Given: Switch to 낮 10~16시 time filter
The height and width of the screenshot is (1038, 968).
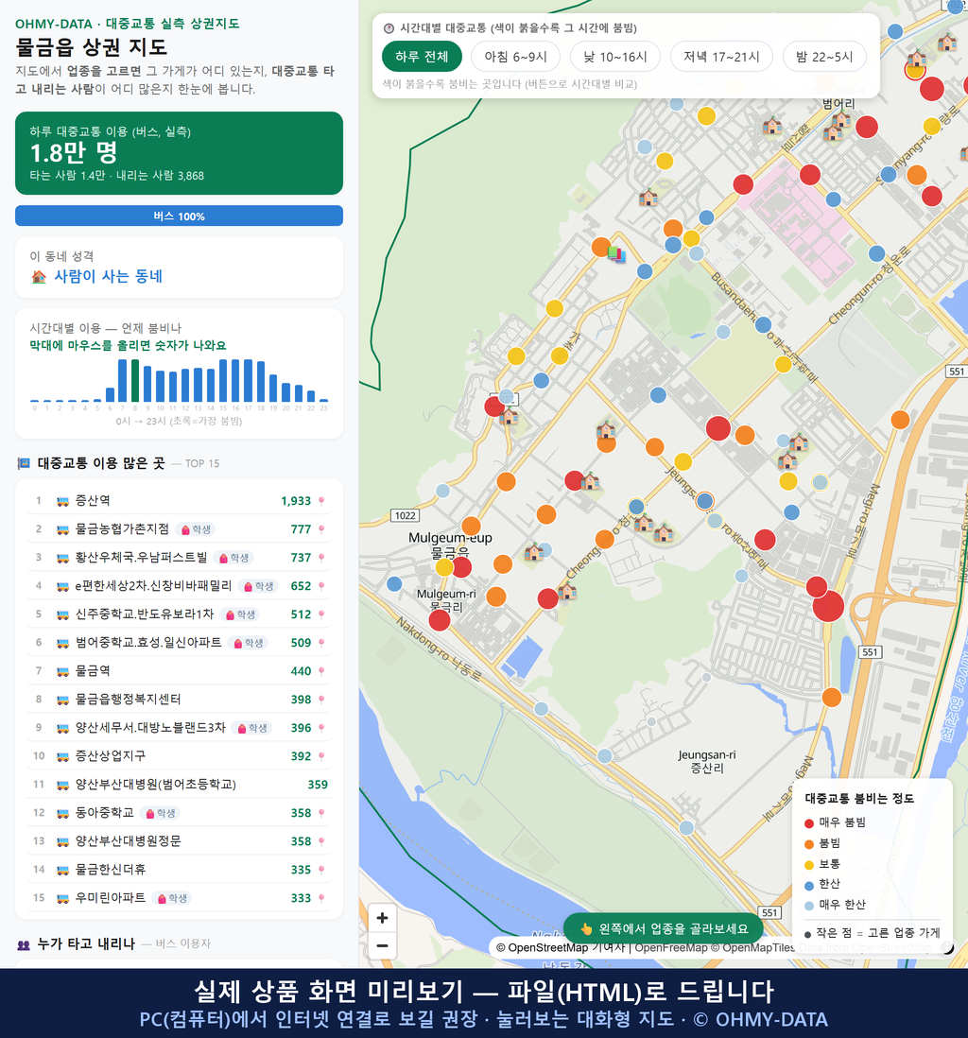Looking at the screenshot, I should pos(615,57).
